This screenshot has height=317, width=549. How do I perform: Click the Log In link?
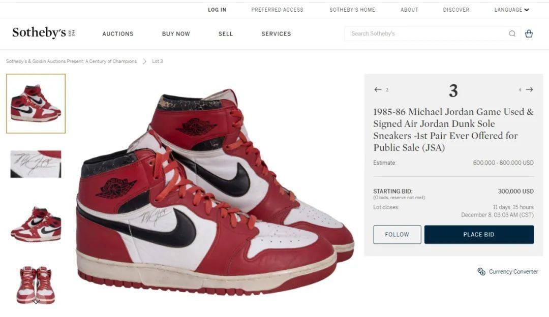(217, 10)
